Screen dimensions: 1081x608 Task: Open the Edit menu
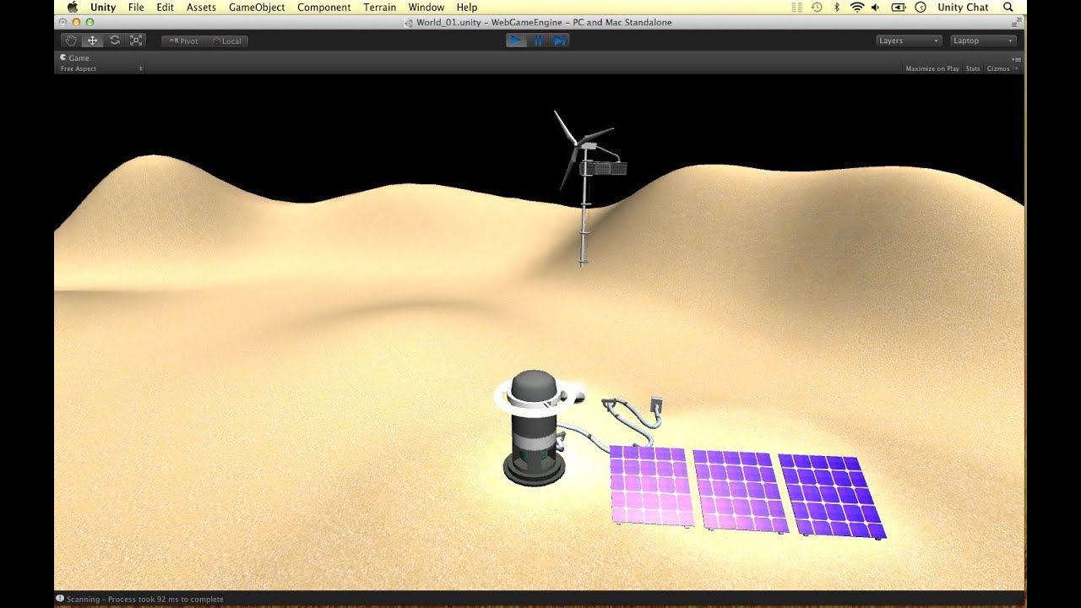[165, 7]
